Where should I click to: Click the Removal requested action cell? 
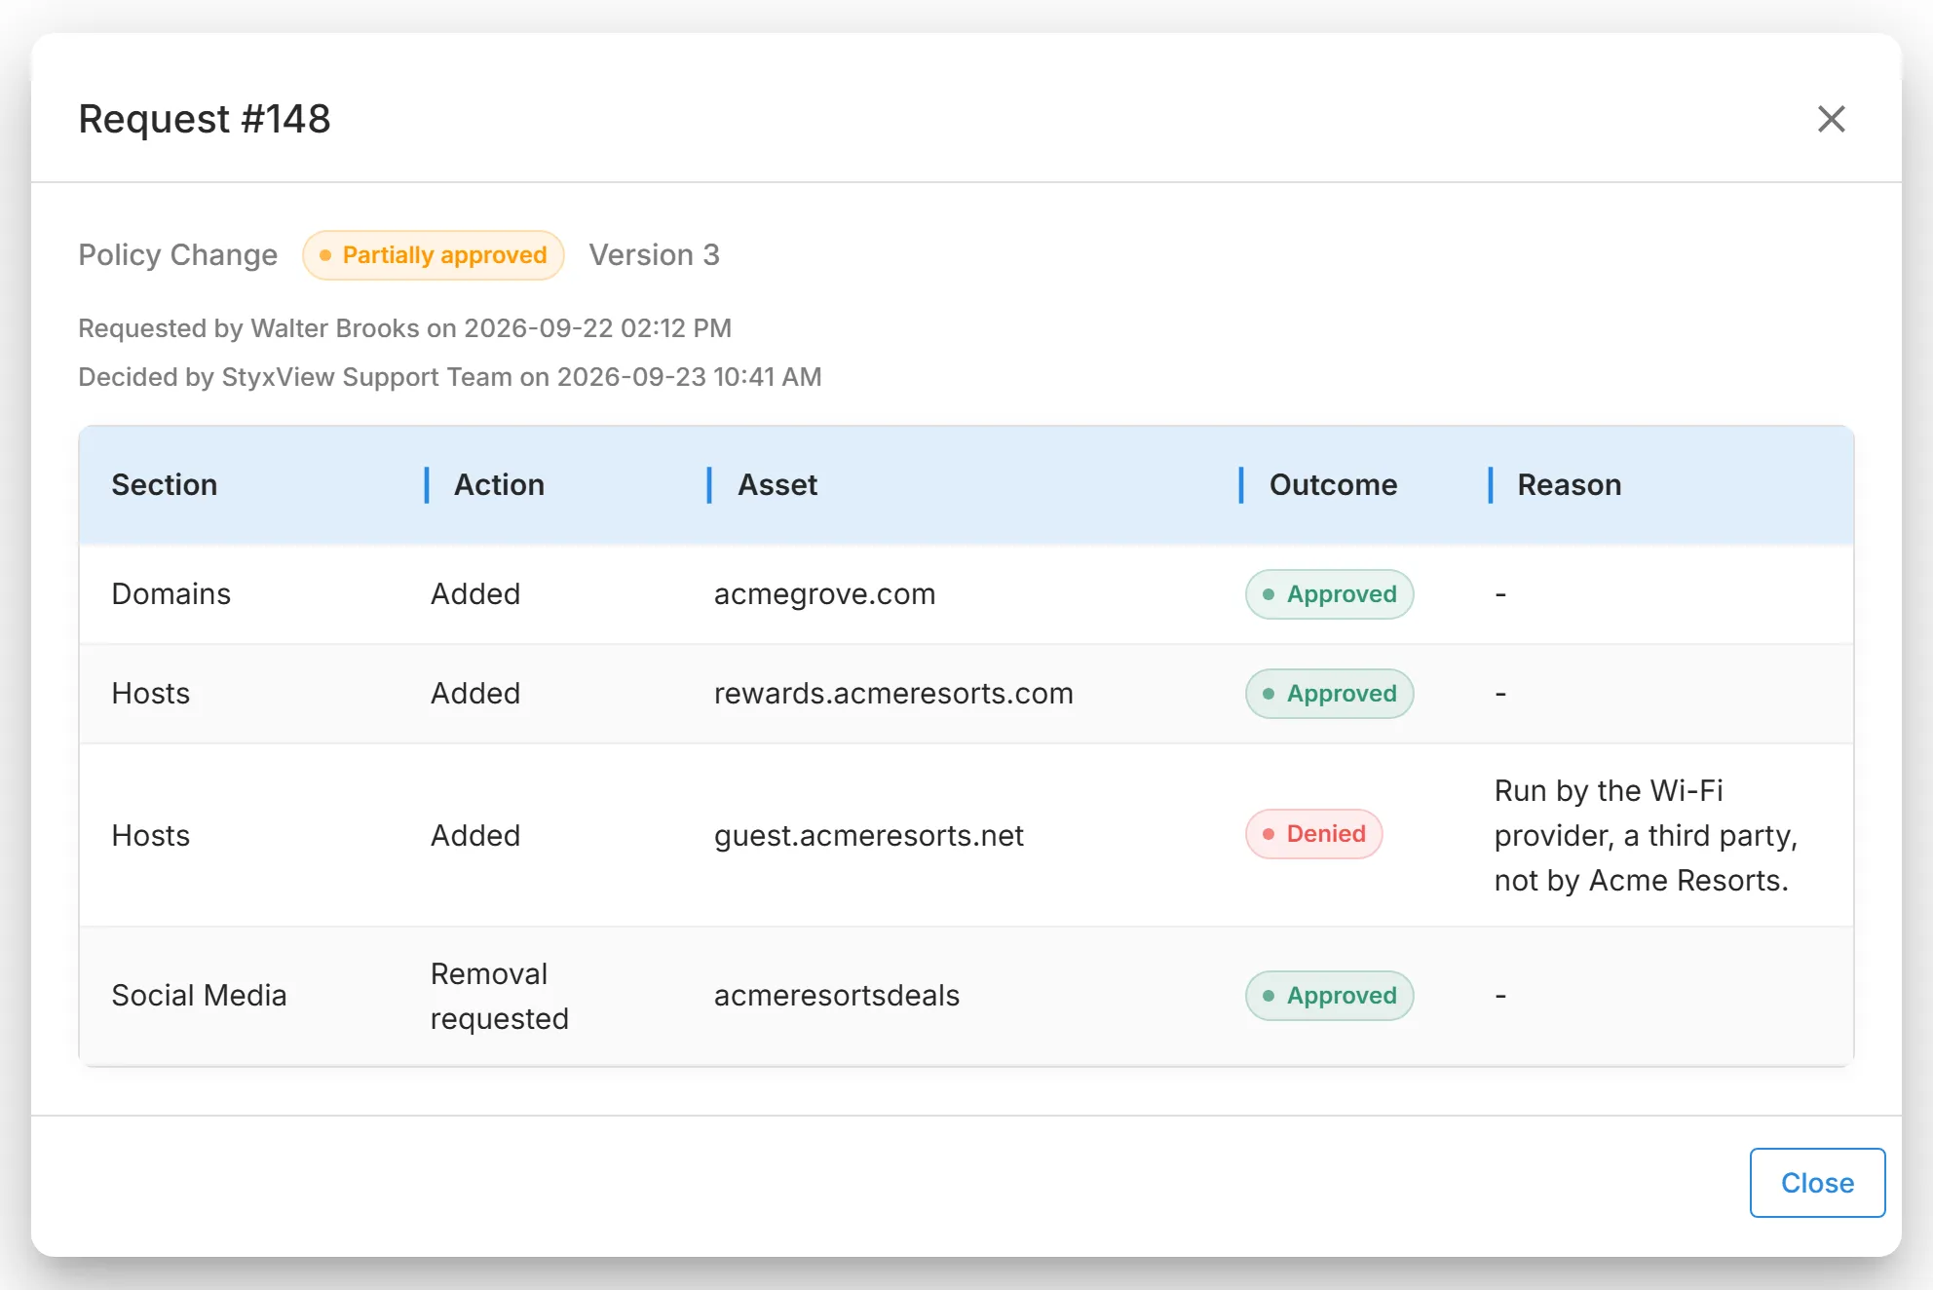499,996
